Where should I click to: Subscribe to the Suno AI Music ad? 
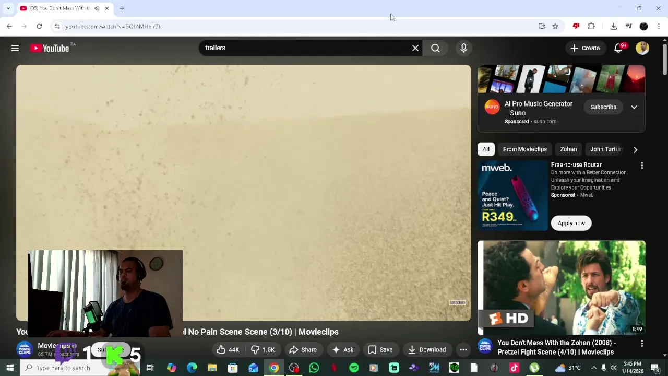[603, 107]
